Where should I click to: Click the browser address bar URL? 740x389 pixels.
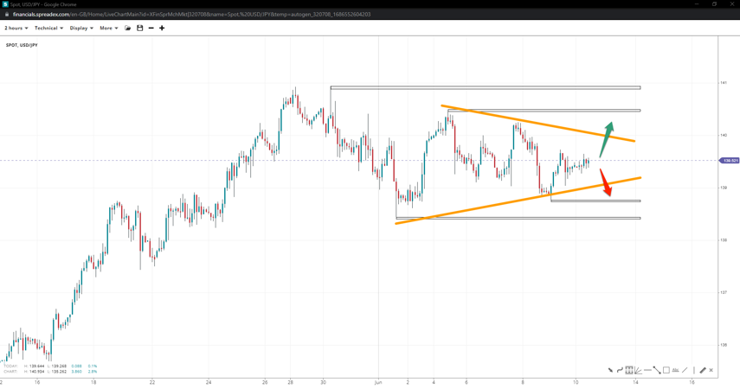(192, 15)
